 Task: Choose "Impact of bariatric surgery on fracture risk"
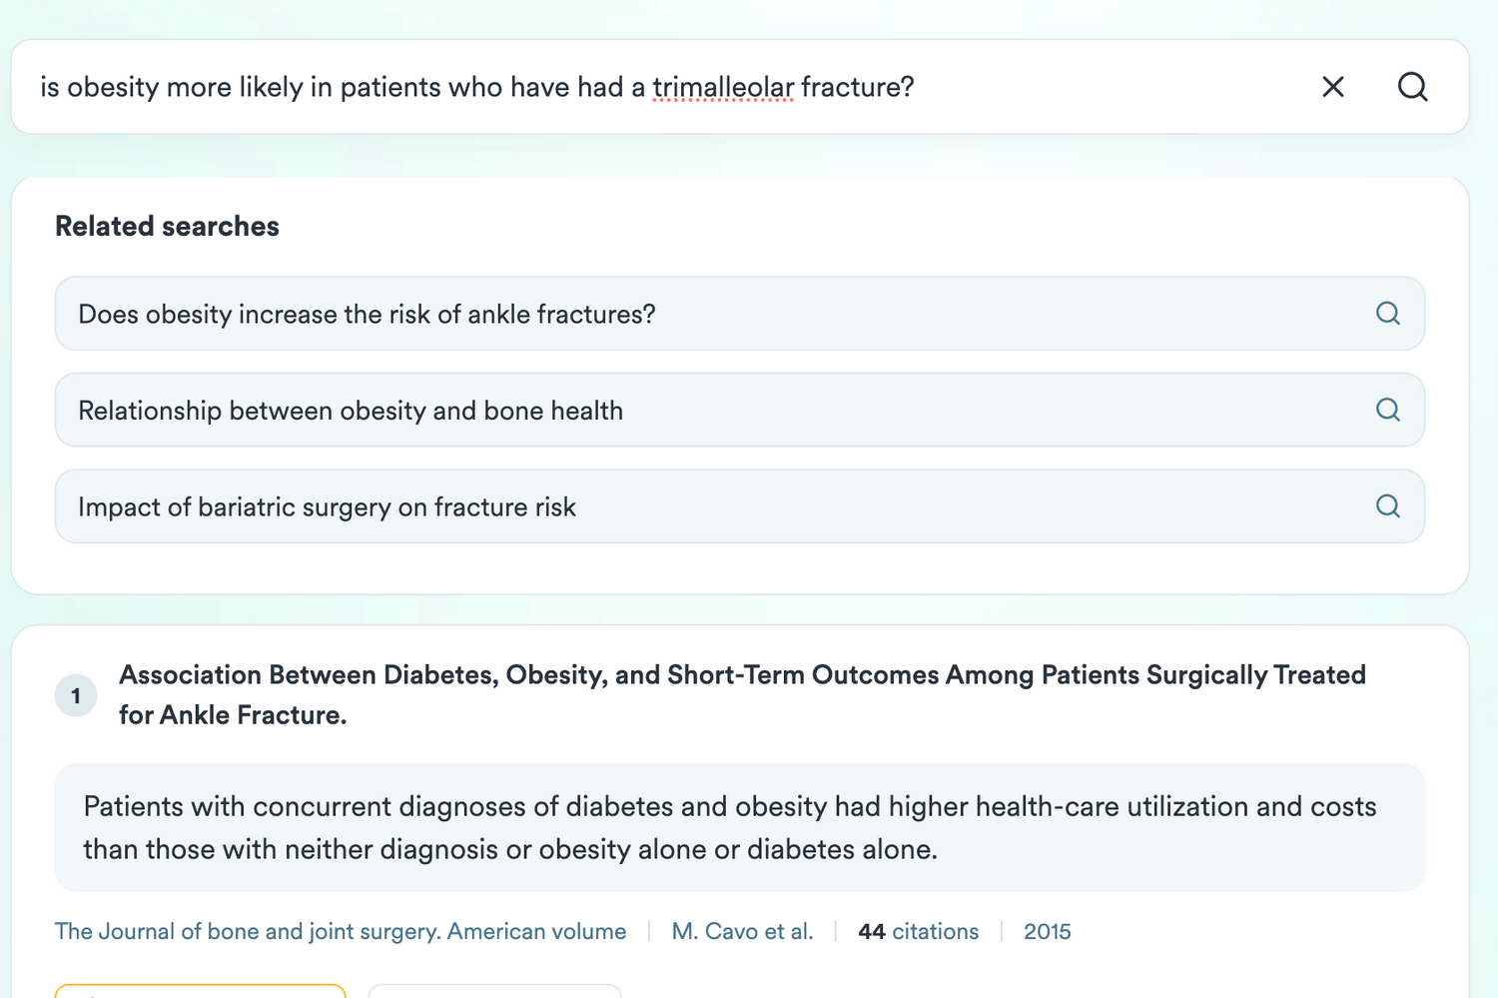[x=327, y=507]
